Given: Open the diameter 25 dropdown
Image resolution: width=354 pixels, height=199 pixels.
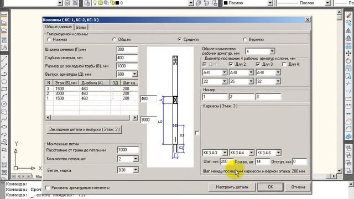Looking at the screenshot, I should 251,81.
